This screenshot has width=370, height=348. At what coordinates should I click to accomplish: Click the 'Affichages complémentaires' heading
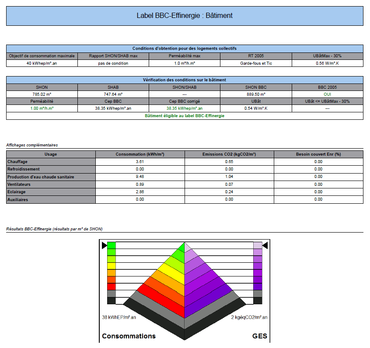point(32,145)
